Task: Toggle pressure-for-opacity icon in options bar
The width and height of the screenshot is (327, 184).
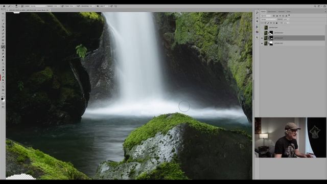Action: click(62, 6)
